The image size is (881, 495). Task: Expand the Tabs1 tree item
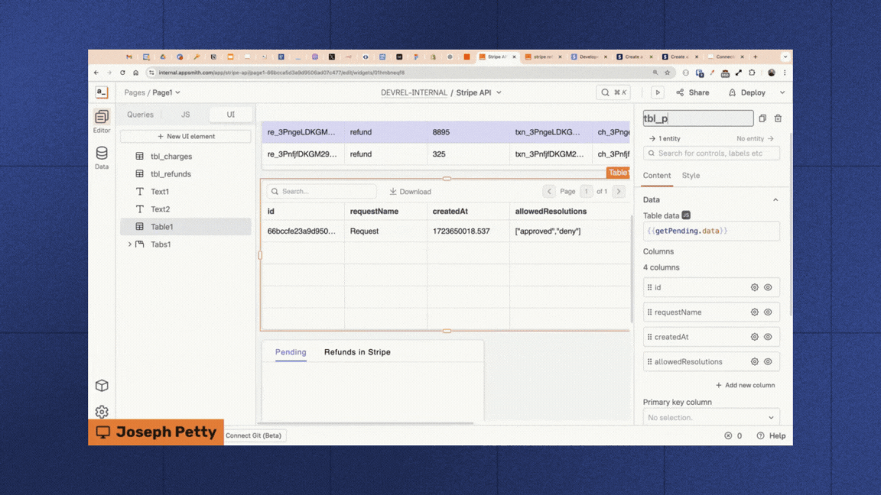click(129, 244)
